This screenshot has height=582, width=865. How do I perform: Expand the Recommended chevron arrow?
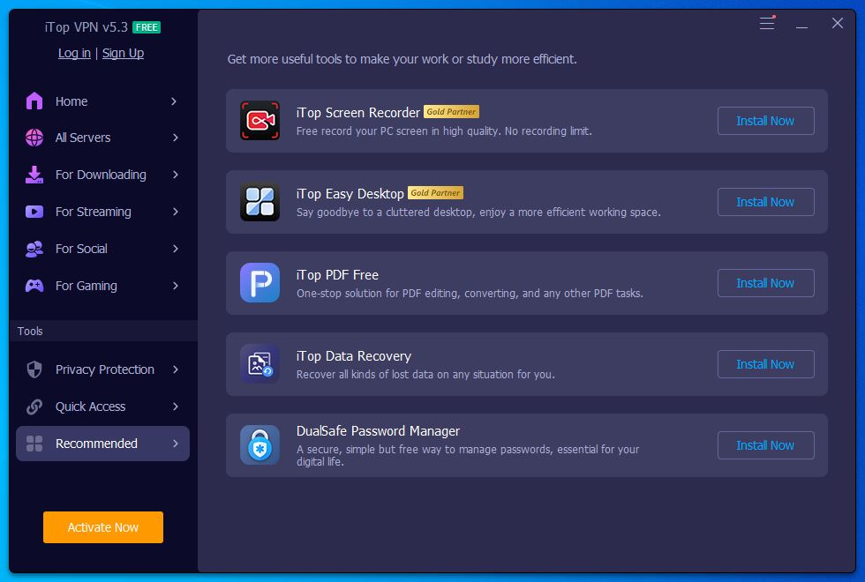coord(175,444)
